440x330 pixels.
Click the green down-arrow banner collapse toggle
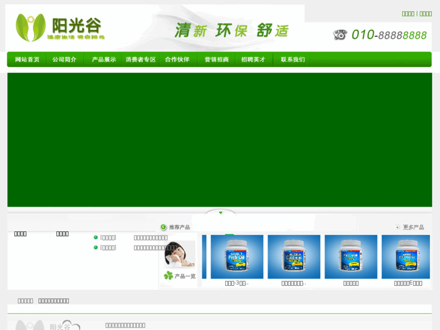(x=220, y=213)
